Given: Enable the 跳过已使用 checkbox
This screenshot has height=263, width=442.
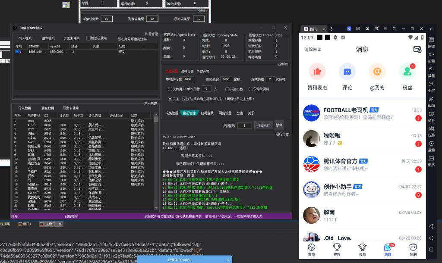Looking at the screenshot, I should click(88, 39).
